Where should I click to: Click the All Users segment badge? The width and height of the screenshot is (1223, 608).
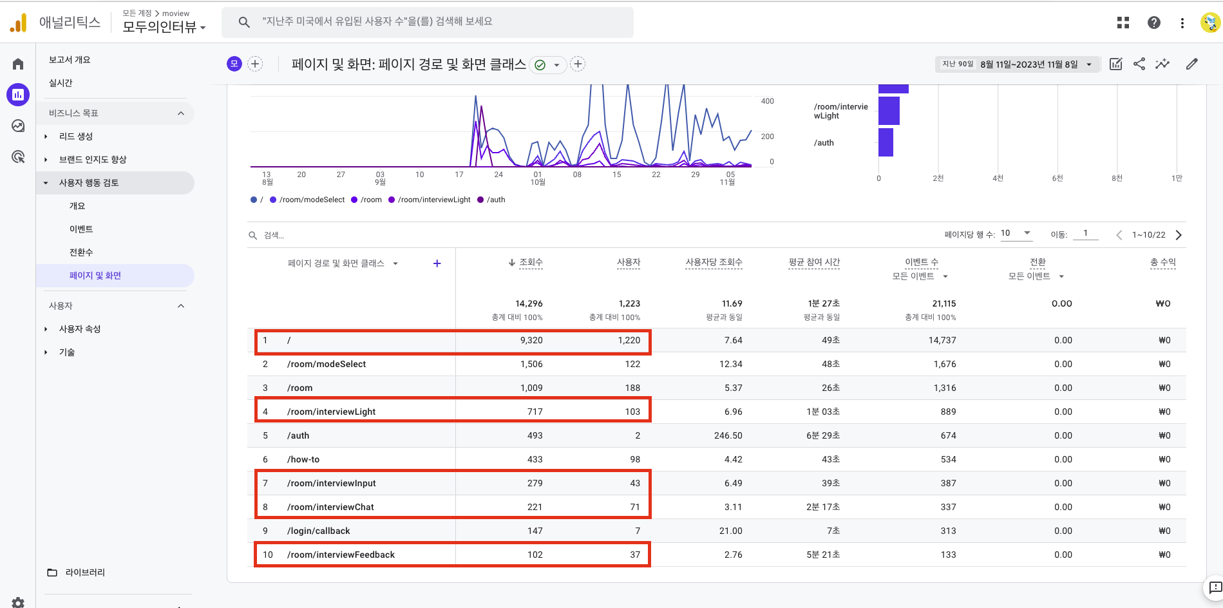[234, 64]
